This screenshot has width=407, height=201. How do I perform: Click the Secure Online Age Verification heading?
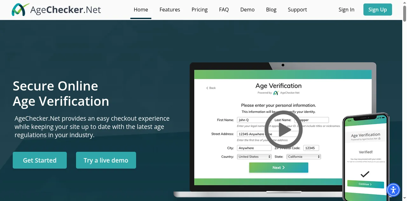coord(61,93)
